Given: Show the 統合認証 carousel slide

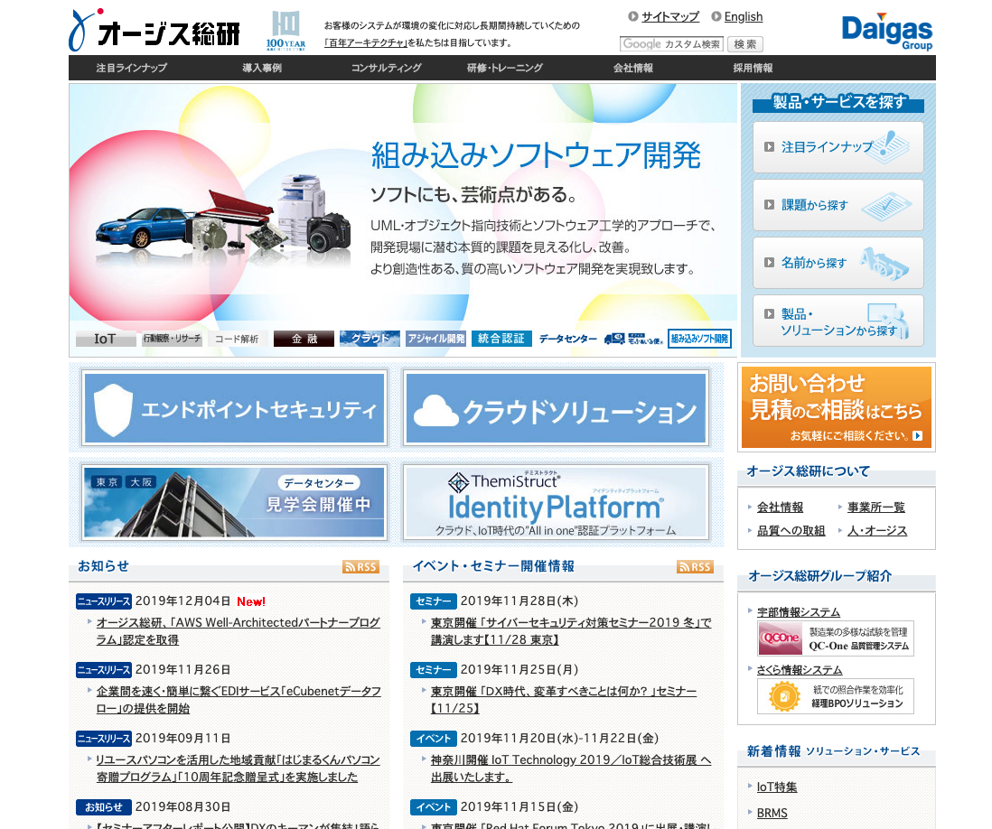Looking at the screenshot, I should 501,339.
